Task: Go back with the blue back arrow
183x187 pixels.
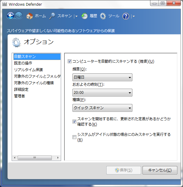Action: click(x=10, y=16)
